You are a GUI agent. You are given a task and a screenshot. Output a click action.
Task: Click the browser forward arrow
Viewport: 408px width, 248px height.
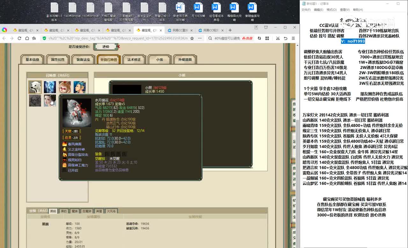point(12,38)
